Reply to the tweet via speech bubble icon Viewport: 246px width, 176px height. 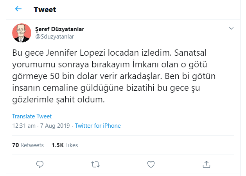(x=40, y=164)
